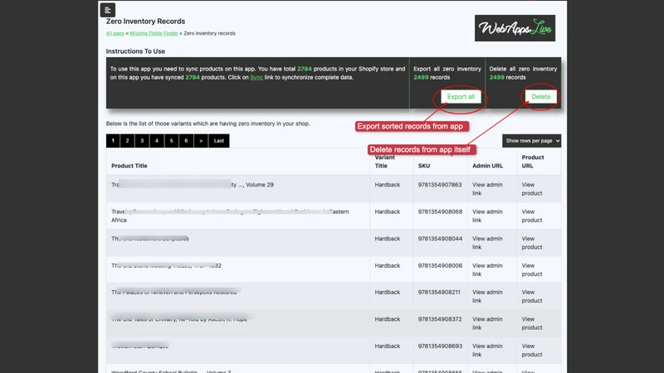Click the next page arrow
This screenshot has width=664, height=373.
click(x=201, y=141)
